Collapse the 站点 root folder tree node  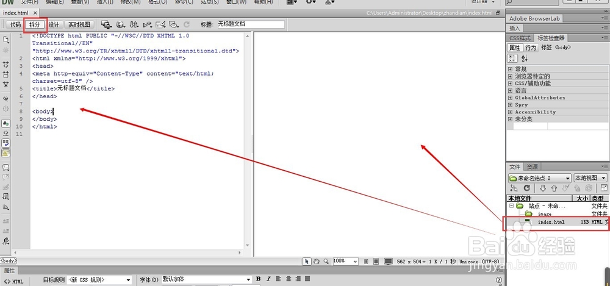511,206
